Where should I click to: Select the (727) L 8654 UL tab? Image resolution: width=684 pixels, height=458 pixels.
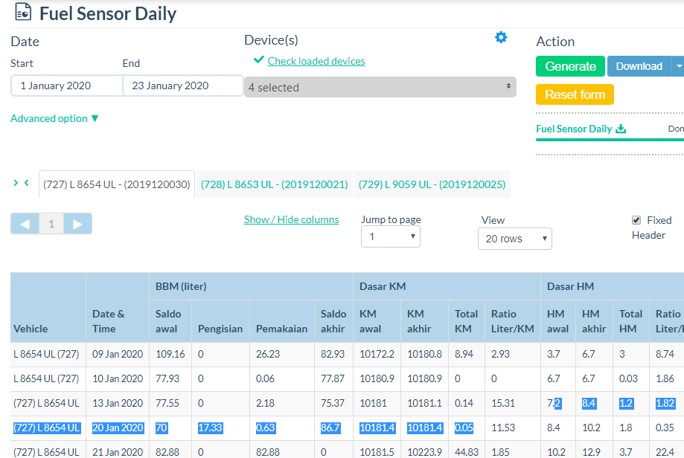(x=117, y=184)
